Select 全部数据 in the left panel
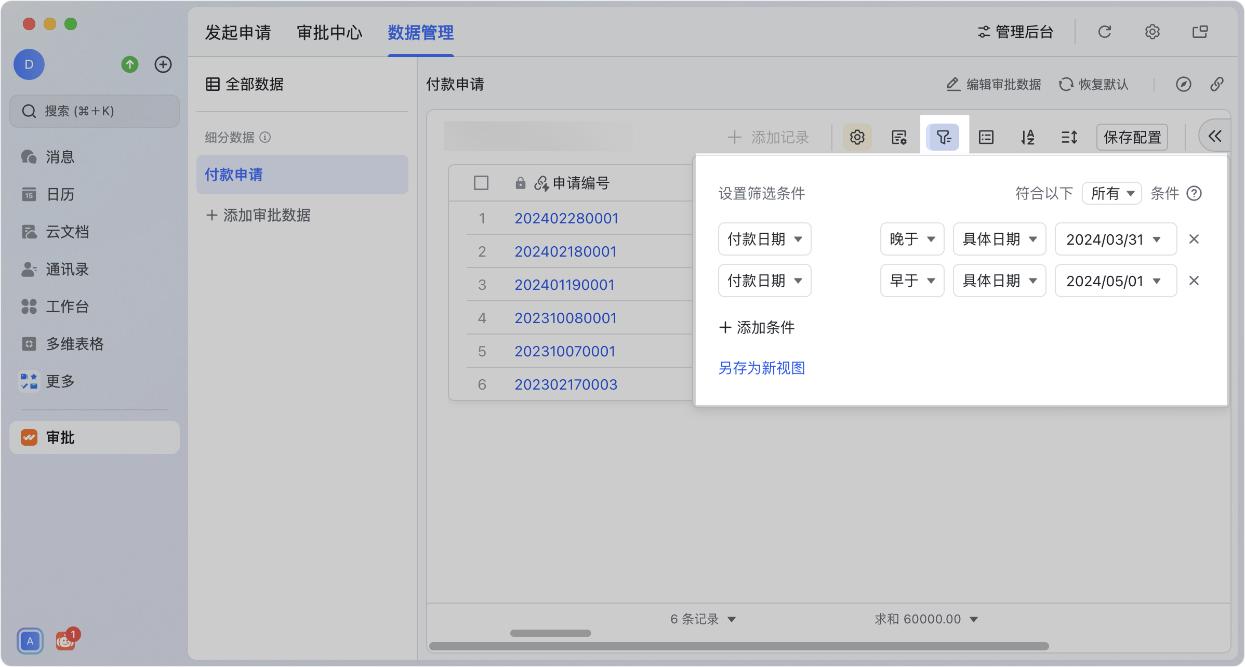Screen dimensions: 1245x667 tap(244, 84)
